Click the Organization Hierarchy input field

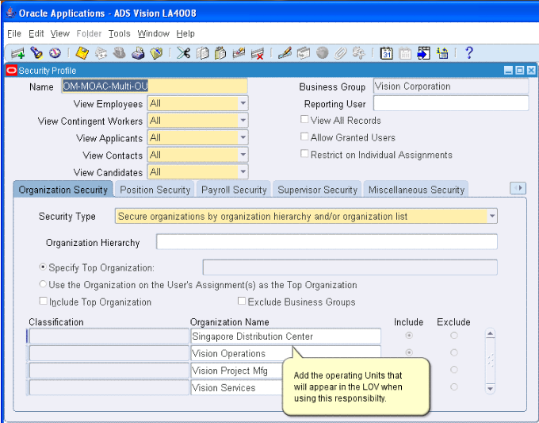[x=327, y=241]
